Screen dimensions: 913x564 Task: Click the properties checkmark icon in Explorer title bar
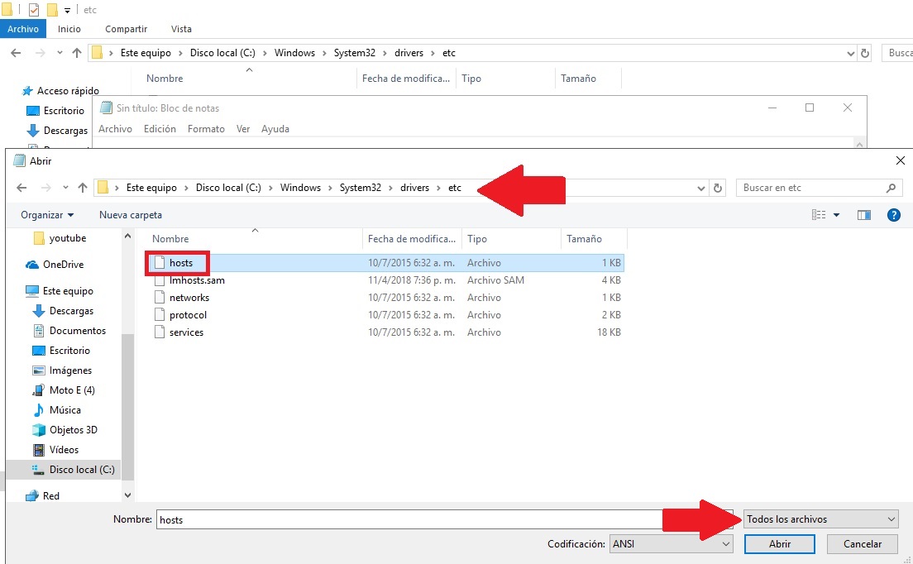coord(34,10)
